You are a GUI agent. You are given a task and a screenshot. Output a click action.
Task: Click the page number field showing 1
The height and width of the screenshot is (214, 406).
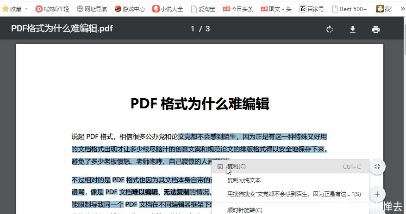point(193,29)
